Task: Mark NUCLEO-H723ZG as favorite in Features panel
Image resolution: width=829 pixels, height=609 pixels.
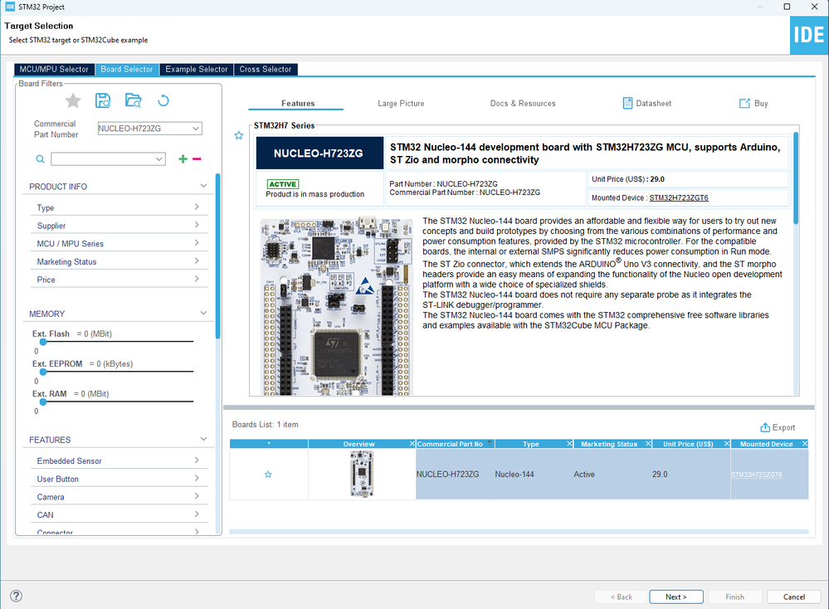Action: (239, 135)
